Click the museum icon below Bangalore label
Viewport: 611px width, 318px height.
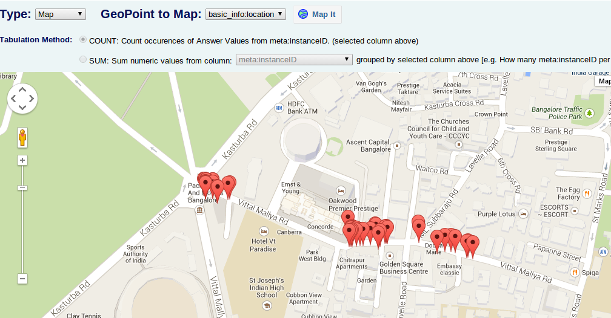coord(200,210)
